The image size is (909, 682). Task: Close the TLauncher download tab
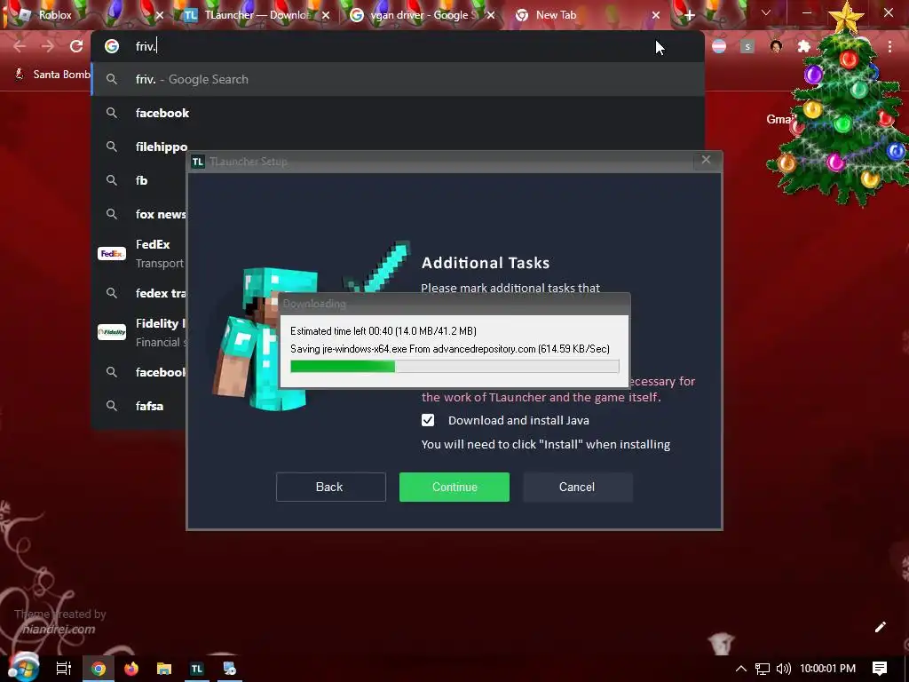[x=326, y=16]
